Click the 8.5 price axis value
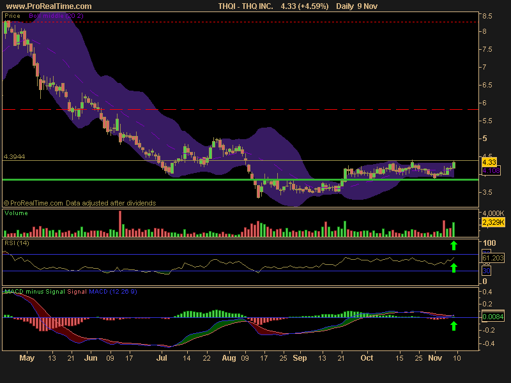This screenshot has width=511, height=383. [x=487, y=16]
